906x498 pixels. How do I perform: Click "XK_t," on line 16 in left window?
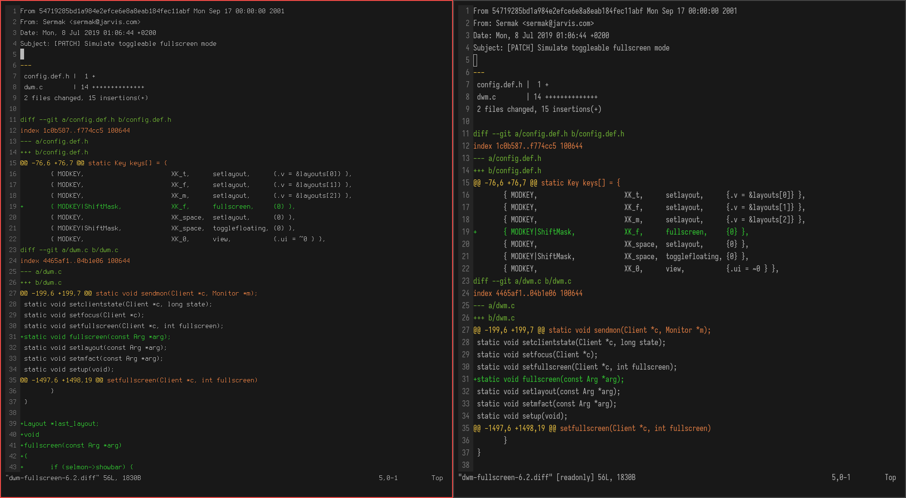point(180,174)
